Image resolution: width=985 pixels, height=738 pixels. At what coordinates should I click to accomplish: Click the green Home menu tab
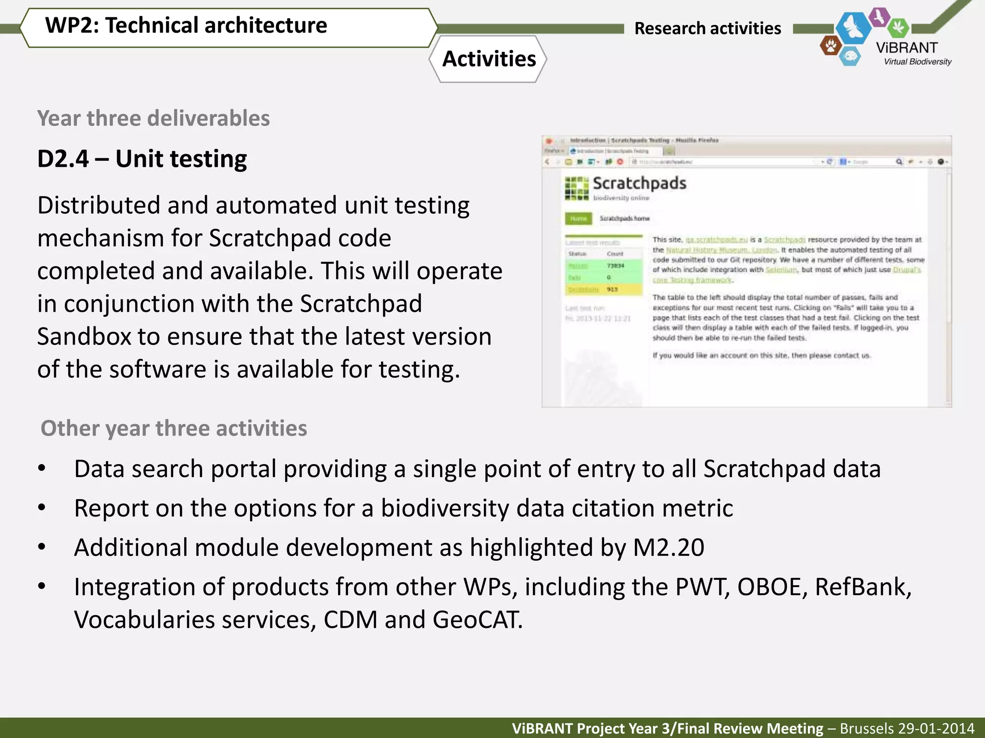pyautogui.click(x=579, y=219)
